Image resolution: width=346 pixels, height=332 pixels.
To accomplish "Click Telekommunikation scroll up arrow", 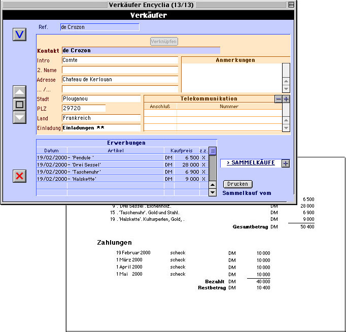I will click(286, 120).
